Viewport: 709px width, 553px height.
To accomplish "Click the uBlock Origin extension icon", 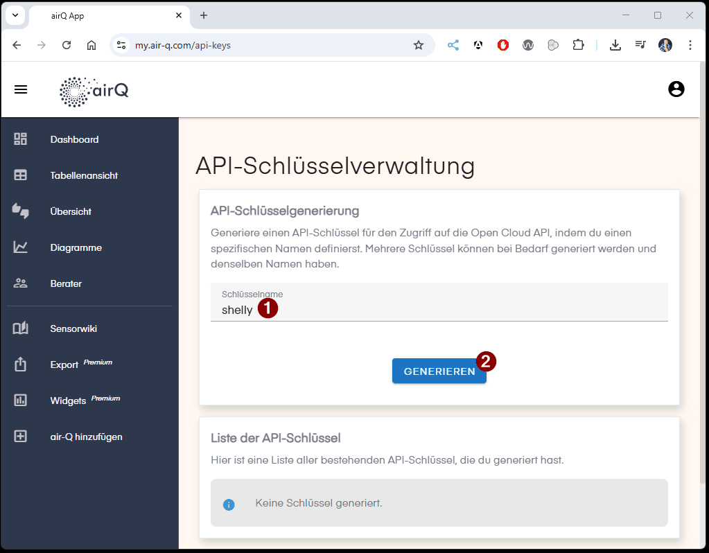I will click(x=502, y=44).
